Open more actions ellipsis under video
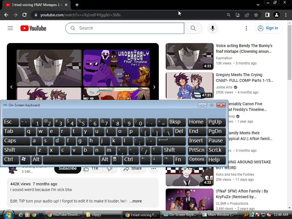The image size is (292, 219). 154,169
